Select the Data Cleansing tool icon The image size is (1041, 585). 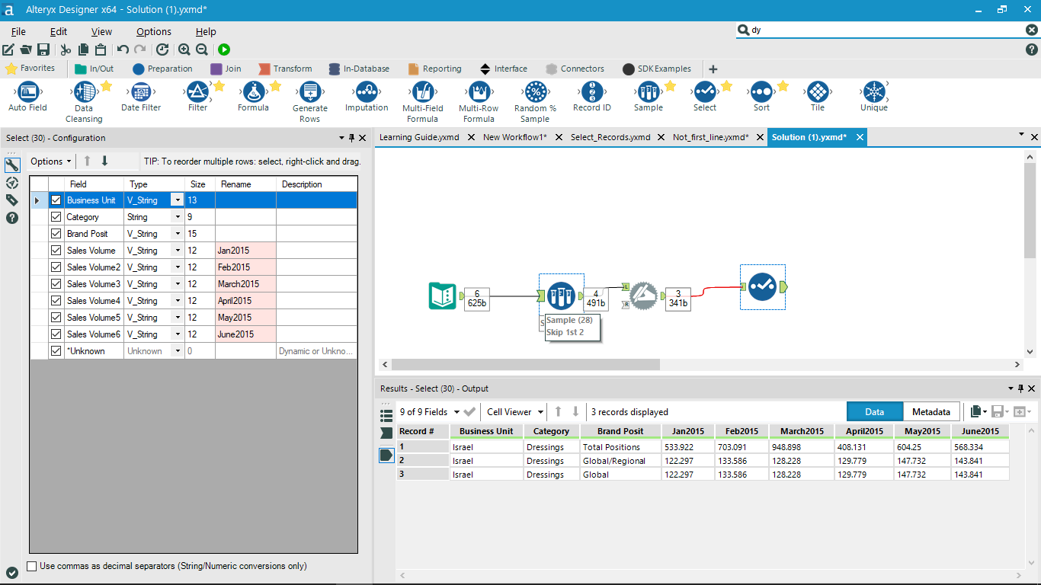click(x=84, y=94)
